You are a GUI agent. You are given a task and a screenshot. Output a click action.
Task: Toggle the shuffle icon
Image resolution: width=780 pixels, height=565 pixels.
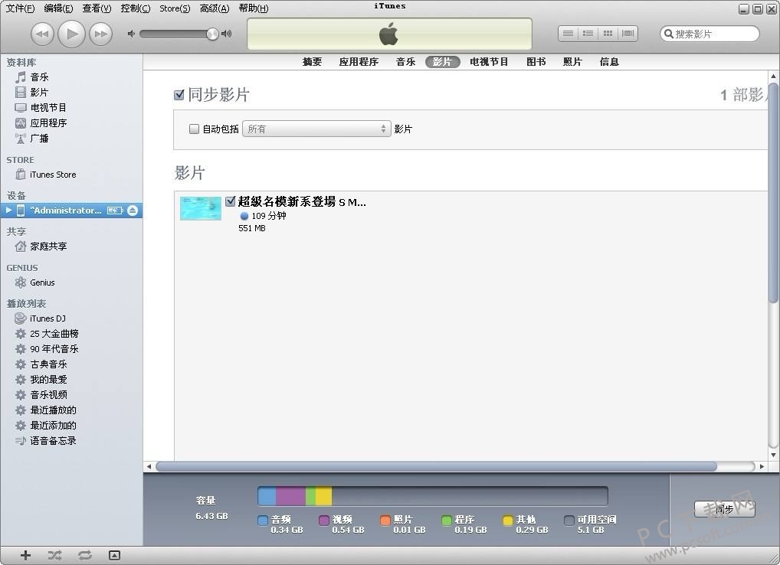(54, 555)
